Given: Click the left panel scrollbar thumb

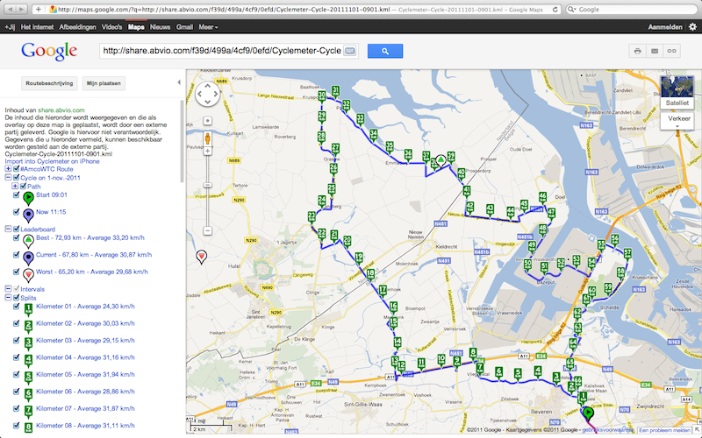Looking at the screenshot, I should coord(182,141).
